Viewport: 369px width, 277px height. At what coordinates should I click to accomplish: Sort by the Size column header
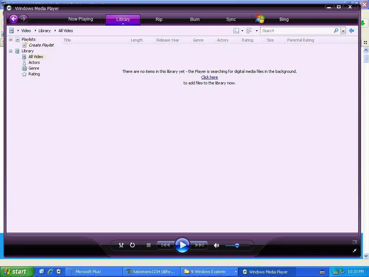click(275, 40)
